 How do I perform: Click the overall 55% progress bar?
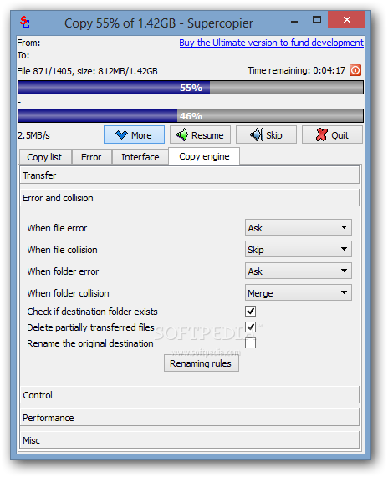point(191,88)
